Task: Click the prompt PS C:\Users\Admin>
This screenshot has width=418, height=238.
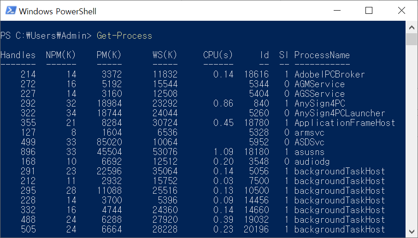Action: pyautogui.click(x=46, y=36)
